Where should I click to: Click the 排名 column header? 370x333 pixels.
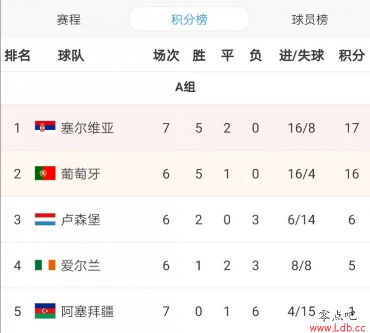click(17, 56)
